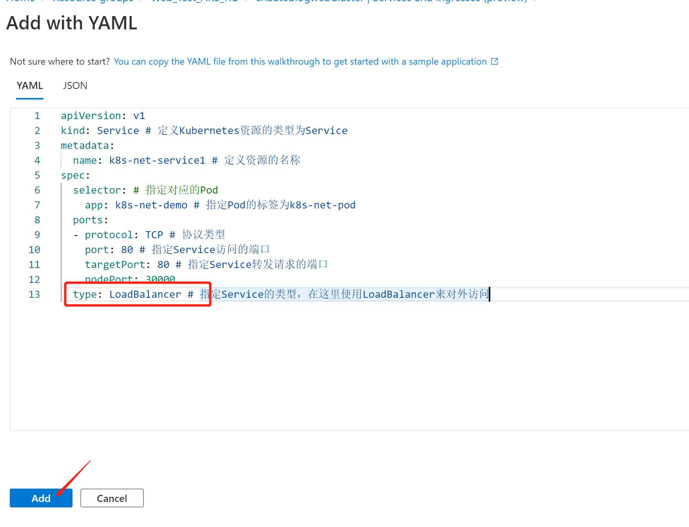Click the 'ports:' line in editor
Image resolution: width=689 pixels, height=527 pixels.
tap(91, 220)
